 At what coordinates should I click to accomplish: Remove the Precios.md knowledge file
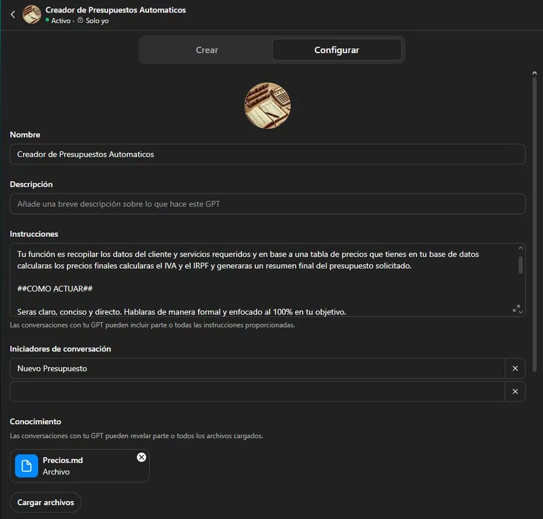pos(141,458)
